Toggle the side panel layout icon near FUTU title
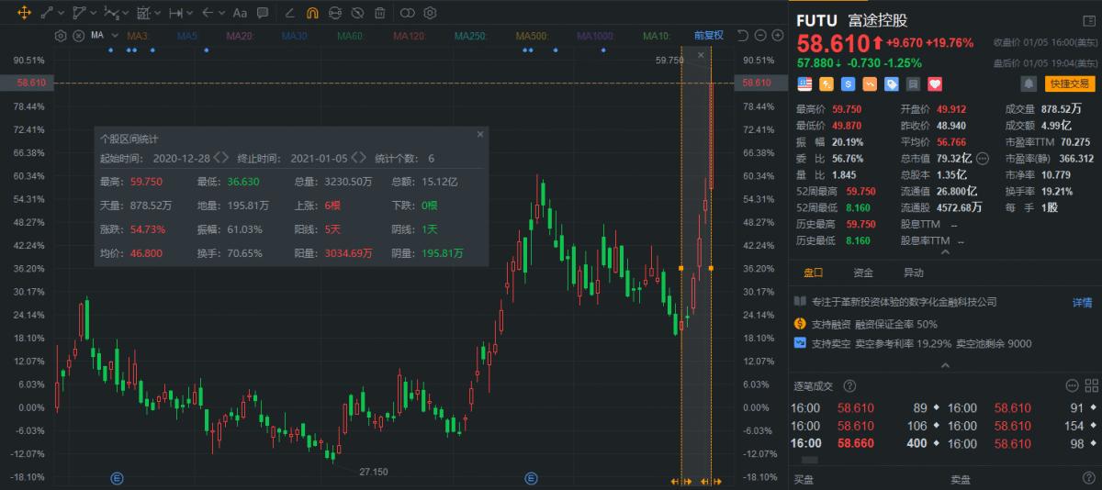 pyautogui.click(x=1089, y=20)
